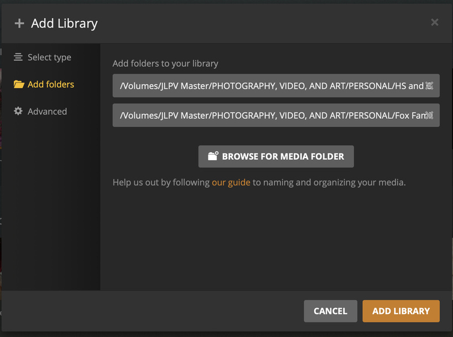Remove the Fox Fam folder path
The width and height of the screenshot is (453, 337).
[x=430, y=115]
